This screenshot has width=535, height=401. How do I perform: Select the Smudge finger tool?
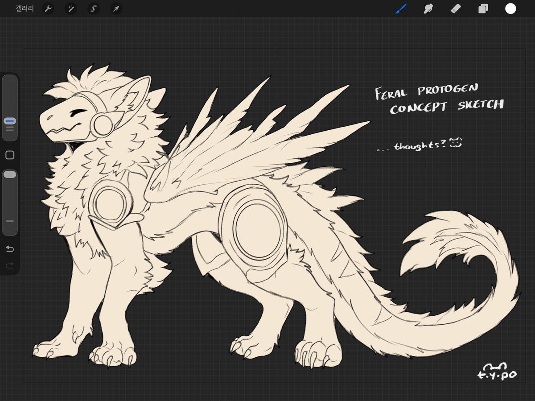(428, 8)
